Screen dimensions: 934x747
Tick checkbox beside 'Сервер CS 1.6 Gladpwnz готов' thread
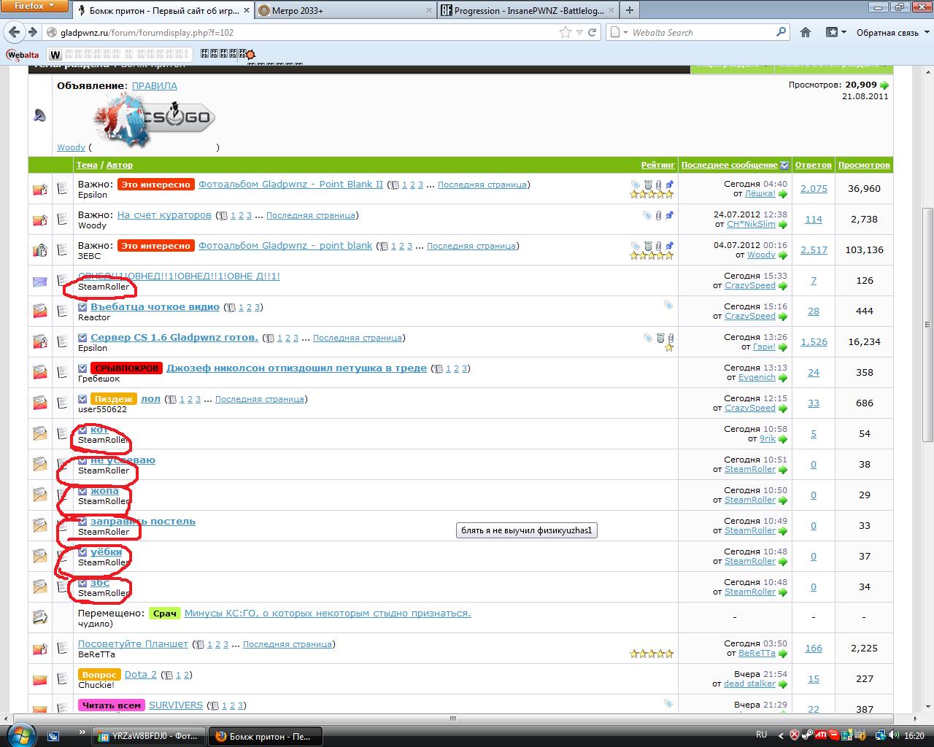tap(82, 338)
